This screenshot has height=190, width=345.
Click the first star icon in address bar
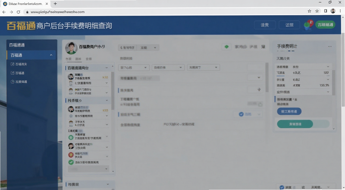[x=309, y=11]
